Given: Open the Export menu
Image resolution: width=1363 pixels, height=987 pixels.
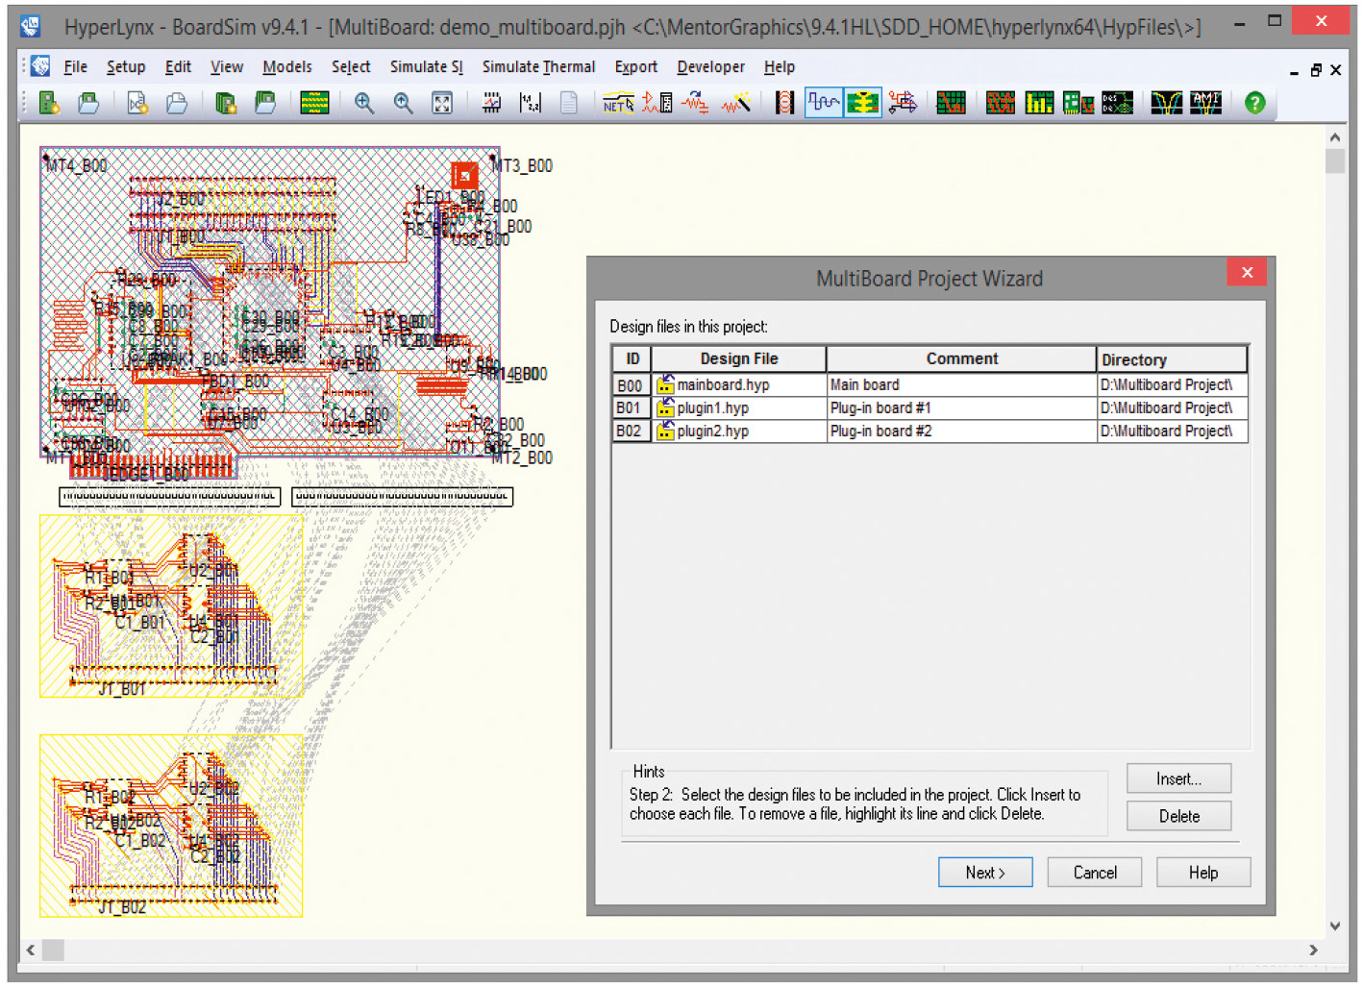Looking at the screenshot, I should click(635, 67).
